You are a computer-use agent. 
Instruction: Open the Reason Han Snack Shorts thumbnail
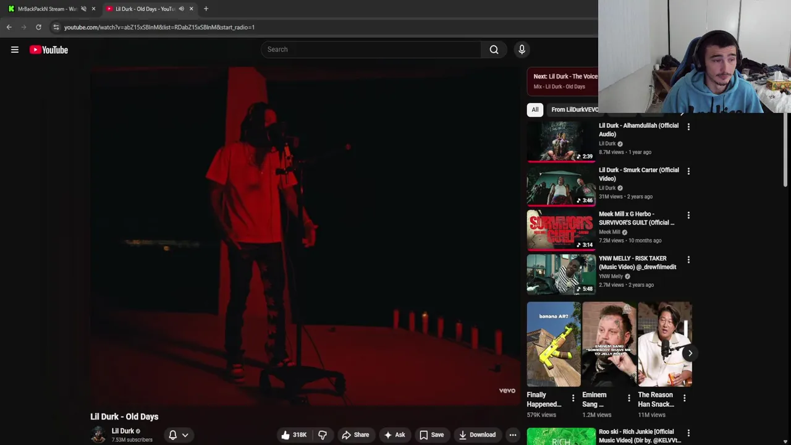[665, 344]
